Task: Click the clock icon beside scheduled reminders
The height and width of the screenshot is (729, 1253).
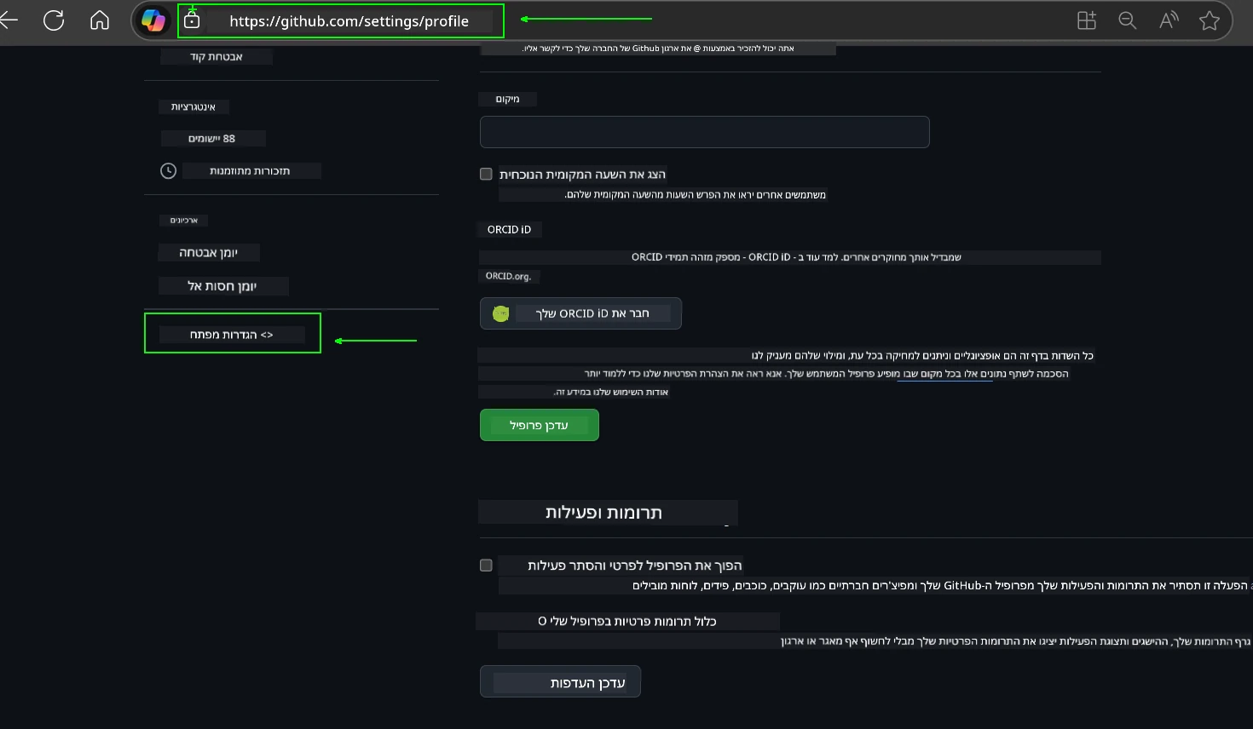Action: (x=169, y=171)
